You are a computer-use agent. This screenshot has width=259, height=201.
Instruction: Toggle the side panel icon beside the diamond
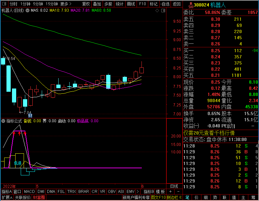pyautogui.click(x=163, y=11)
